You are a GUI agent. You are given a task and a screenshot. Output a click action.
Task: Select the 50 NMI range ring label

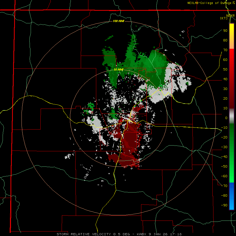coord(119,69)
